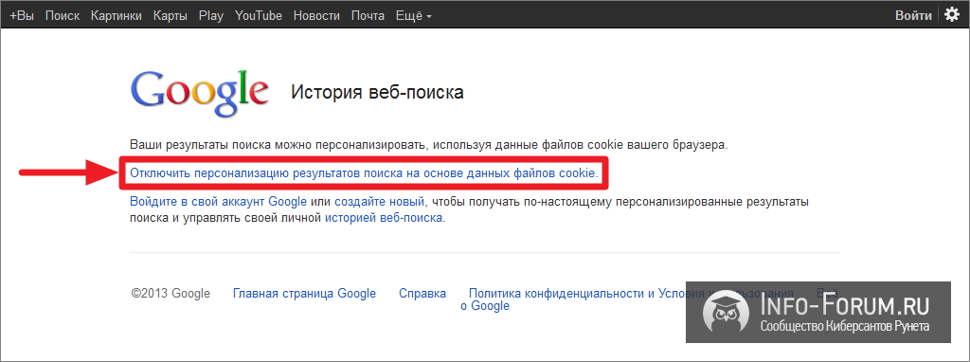
Task: Open Картинки in top bar
Action: click(x=117, y=16)
